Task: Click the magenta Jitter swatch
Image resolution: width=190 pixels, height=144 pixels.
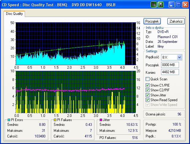Action: point(101,120)
